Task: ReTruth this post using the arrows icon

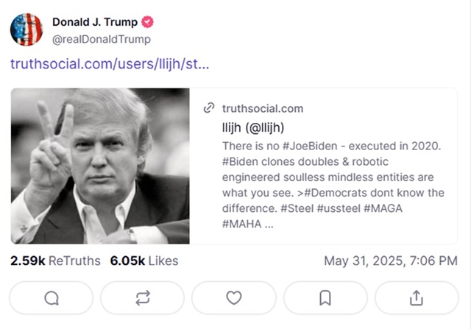Action: tap(143, 297)
